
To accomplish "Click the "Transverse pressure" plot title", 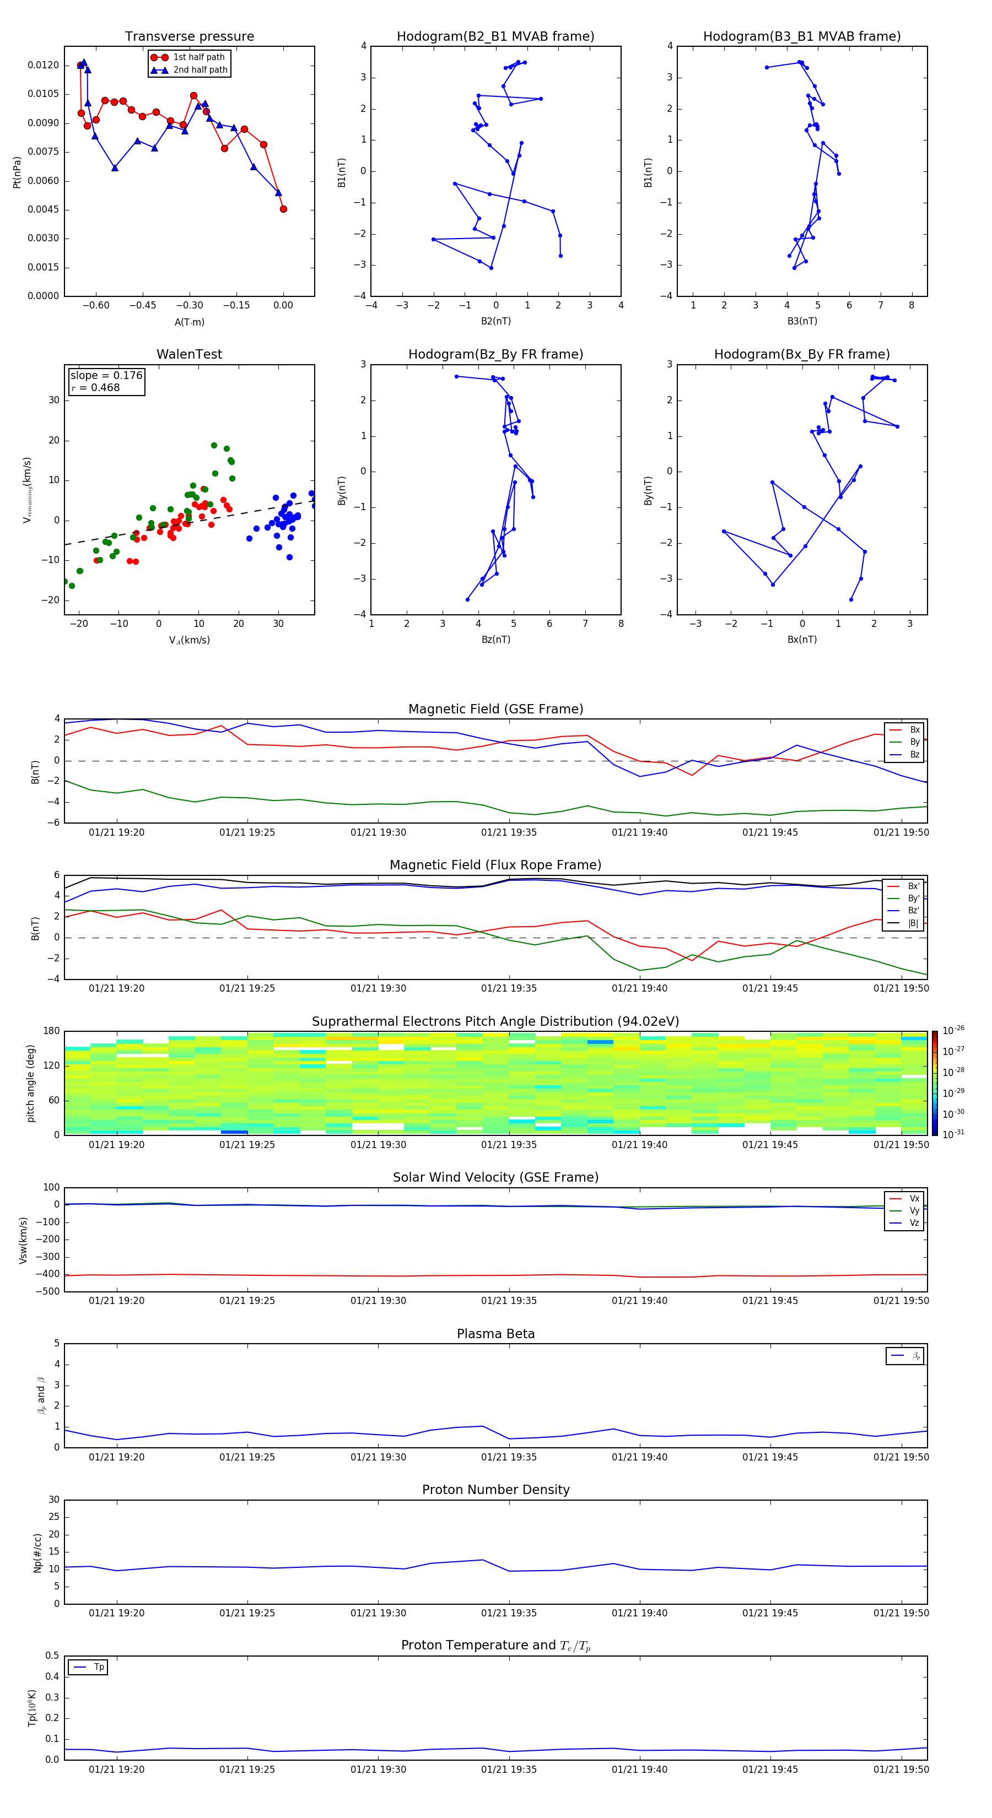I will tap(189, 37).
